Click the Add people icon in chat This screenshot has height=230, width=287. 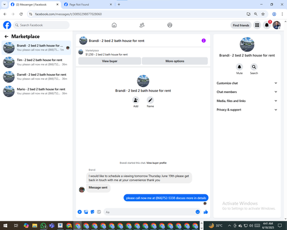click(x=135, y=100)
